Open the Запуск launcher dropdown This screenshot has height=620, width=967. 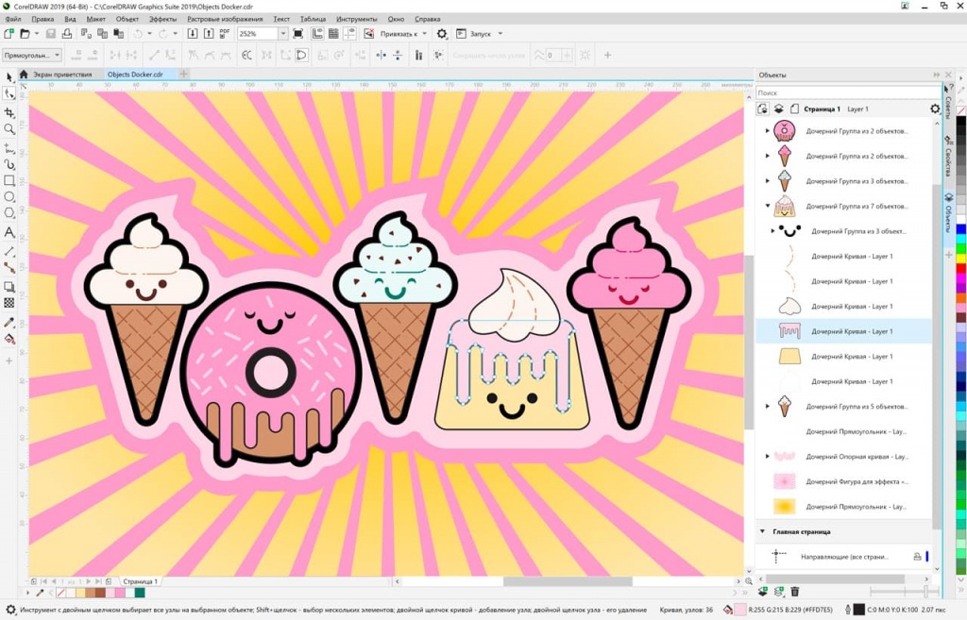tap(500, 34)
